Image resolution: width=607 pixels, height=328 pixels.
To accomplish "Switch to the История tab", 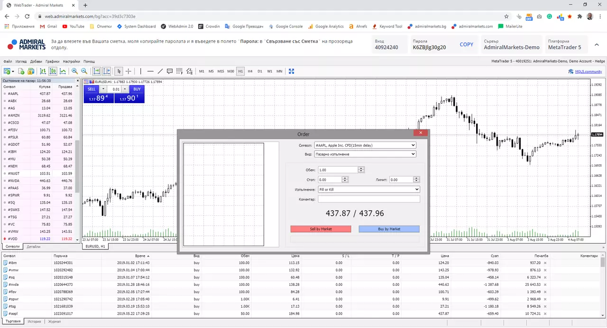I will coord(34,321).
